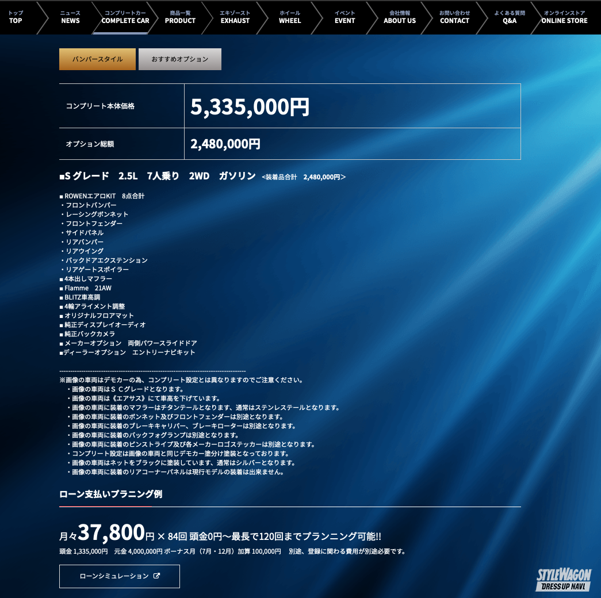601x598 pixels.
Task: Go to TOP in the navigation bar
Action: point(16,17)
